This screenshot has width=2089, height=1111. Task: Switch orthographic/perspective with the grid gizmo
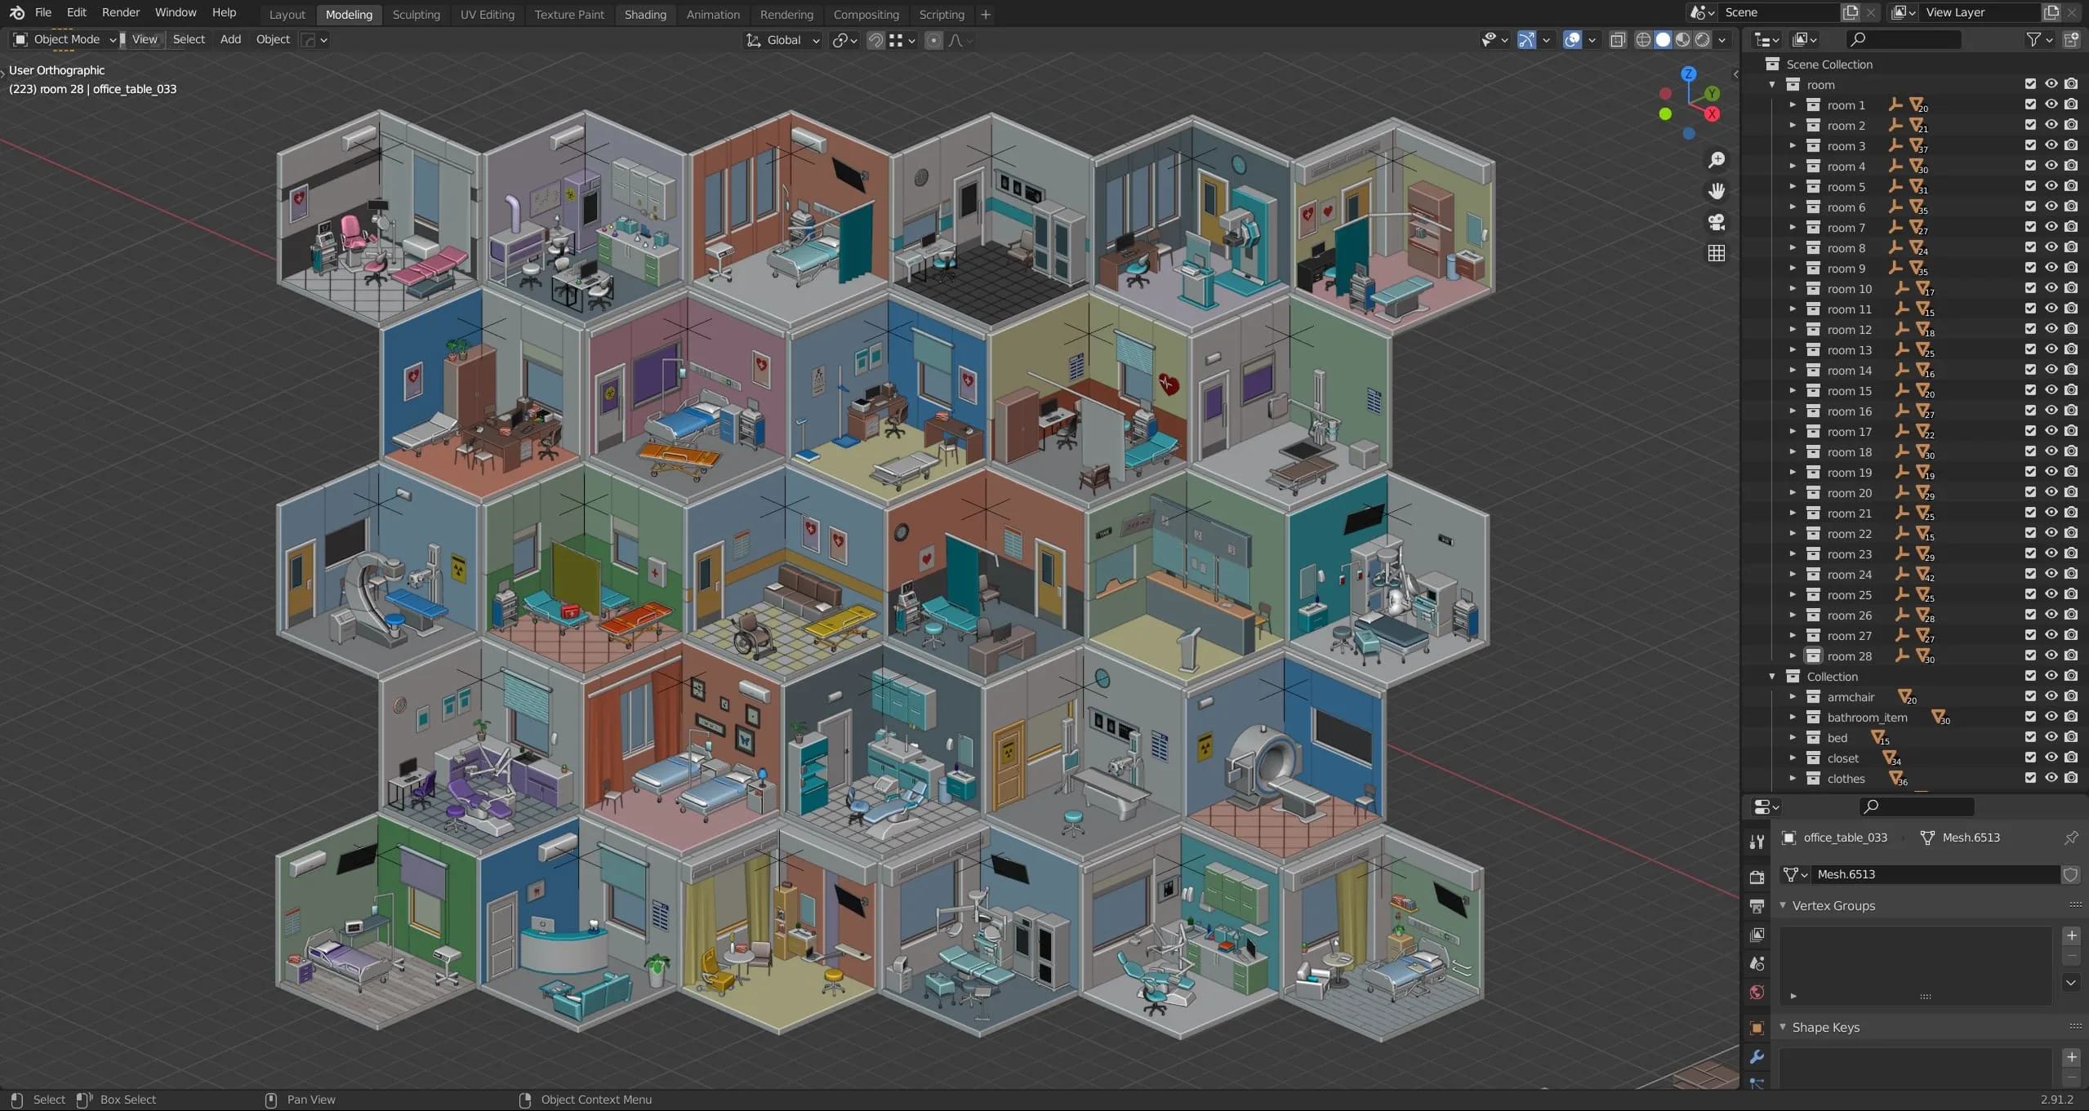point(1717,253)
